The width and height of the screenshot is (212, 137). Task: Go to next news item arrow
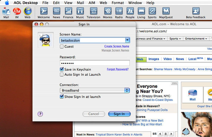tap(171, 134)
